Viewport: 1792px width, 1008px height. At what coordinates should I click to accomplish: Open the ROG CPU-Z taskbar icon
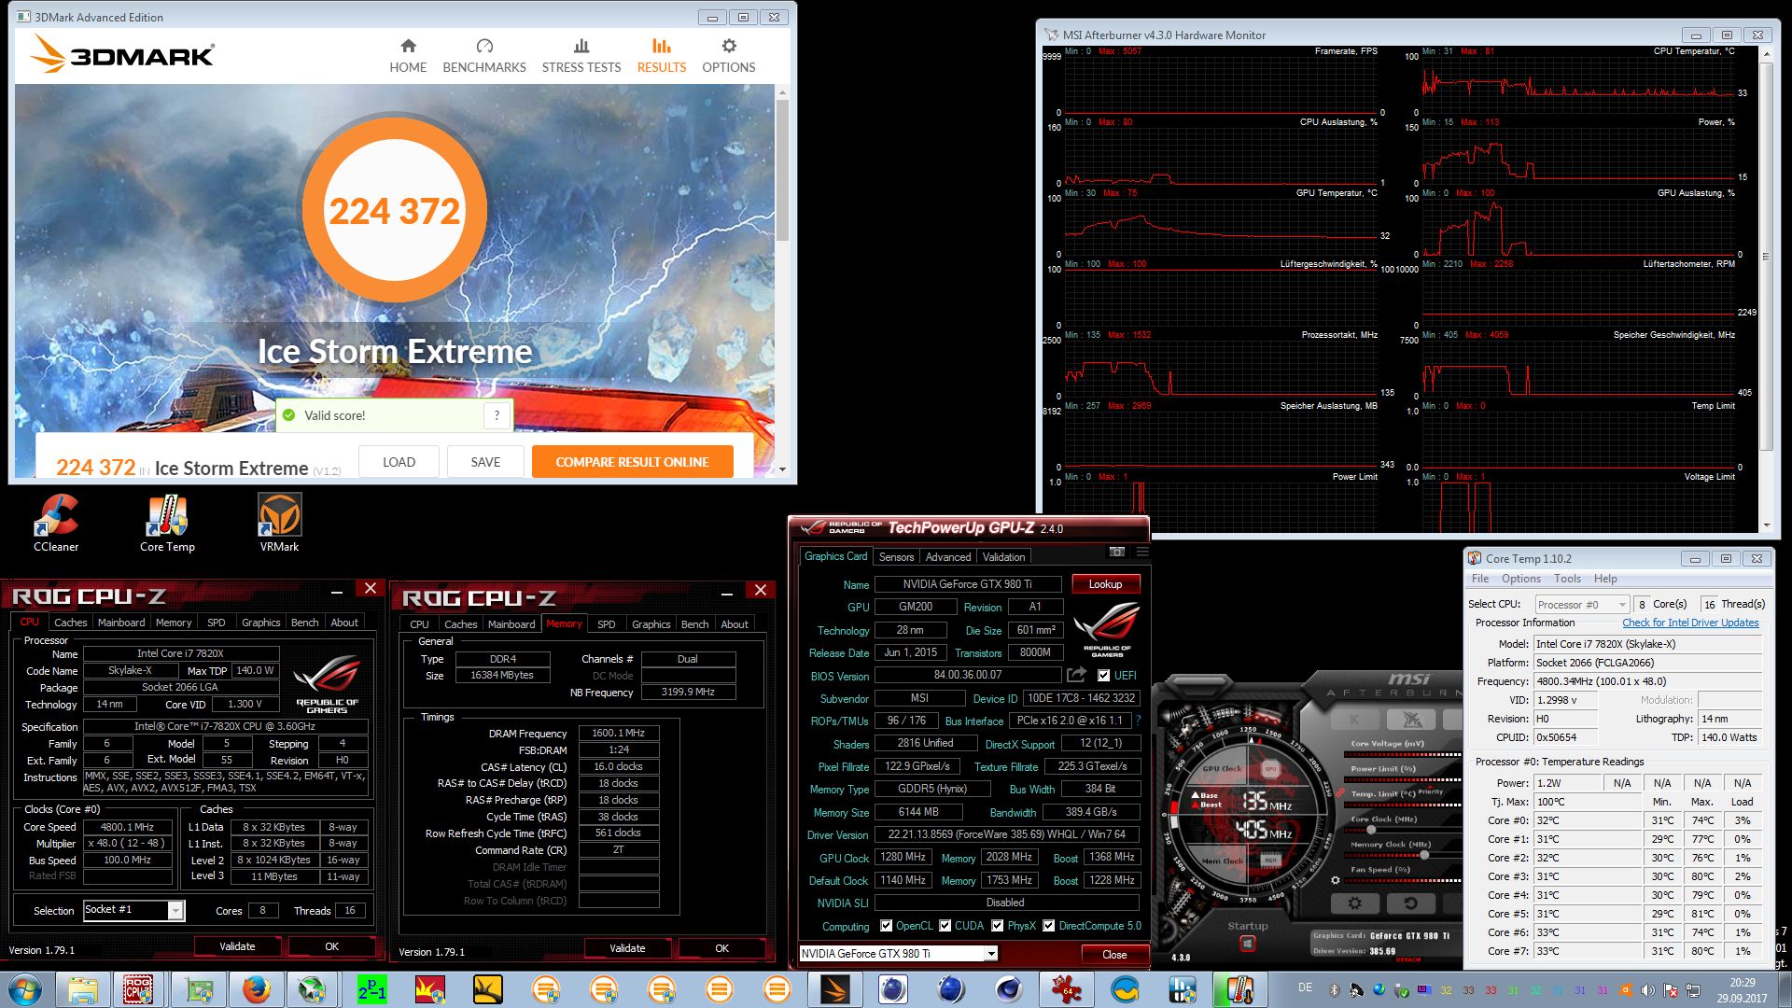pos(138,989)
